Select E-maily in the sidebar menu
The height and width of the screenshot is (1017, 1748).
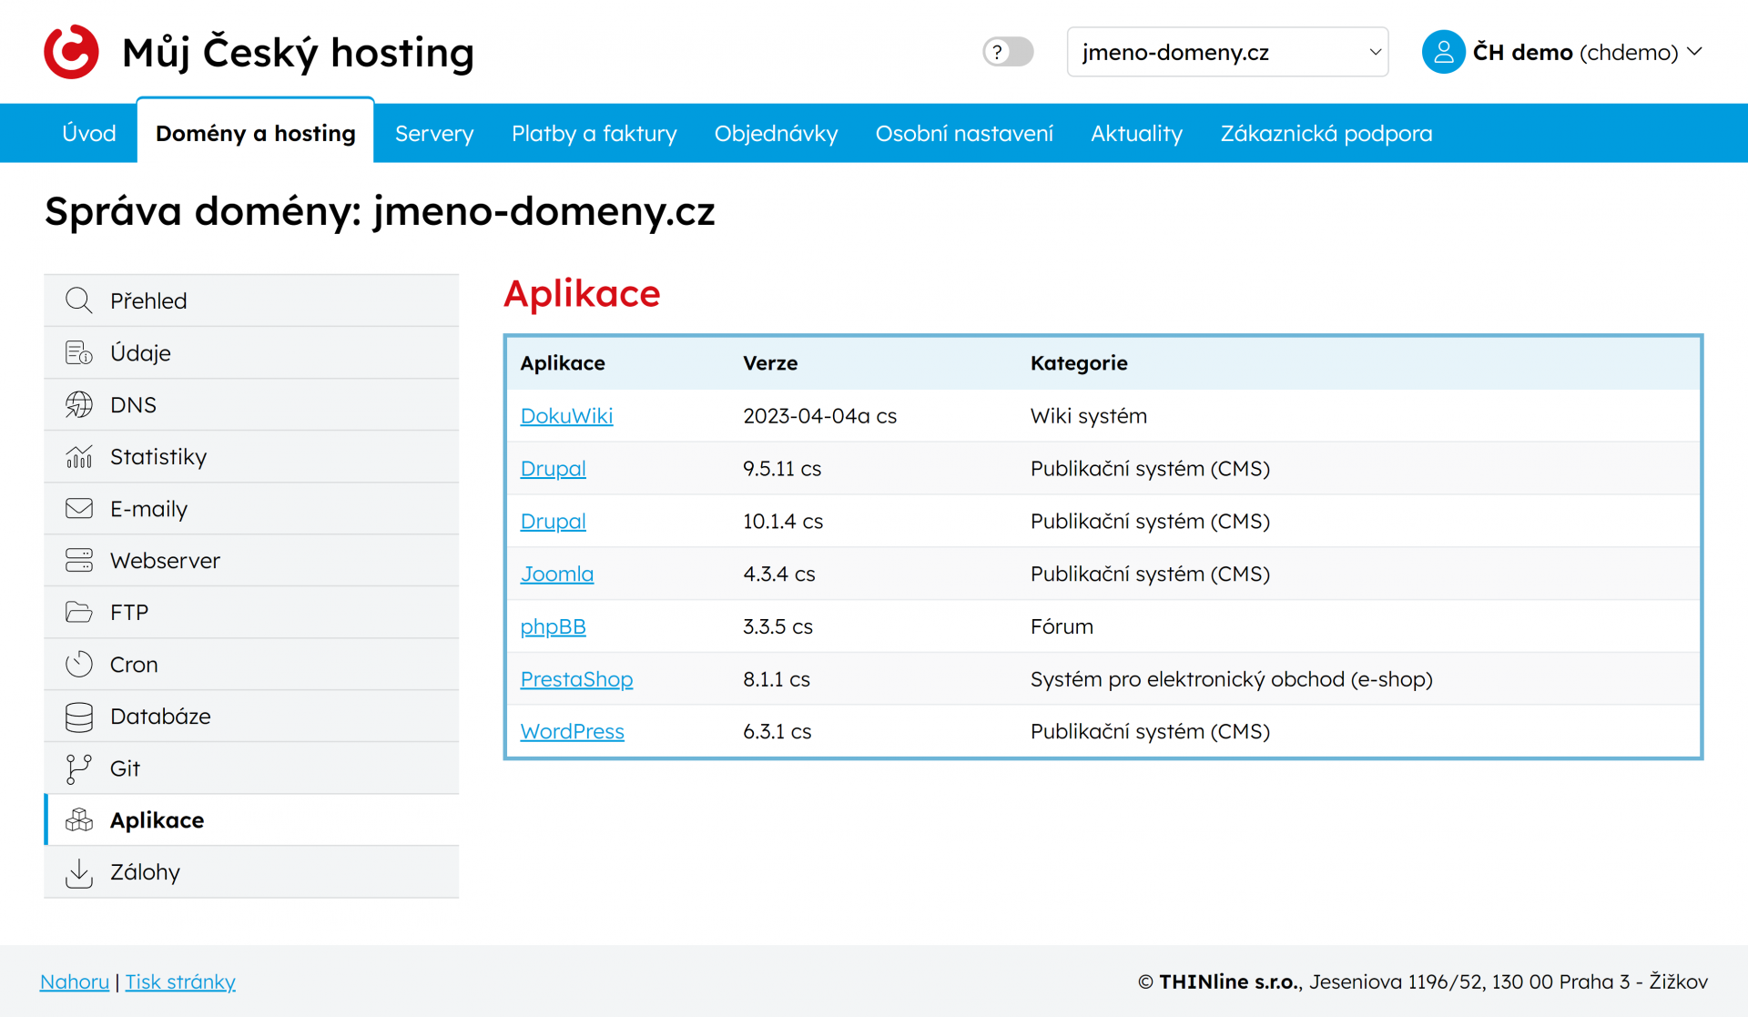[251, 508]
